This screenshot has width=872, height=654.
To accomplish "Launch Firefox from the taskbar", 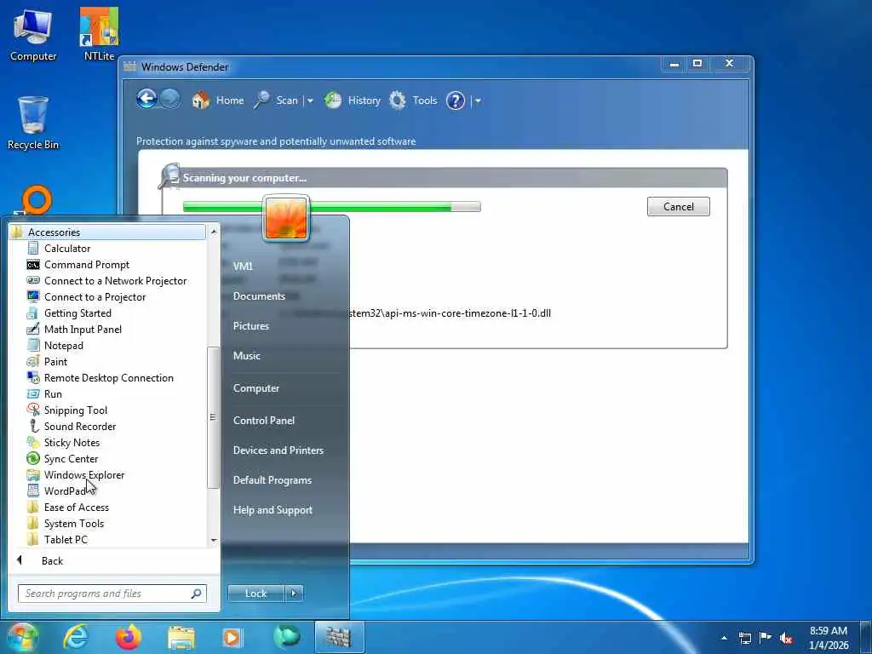I will [x=129, y=637].
